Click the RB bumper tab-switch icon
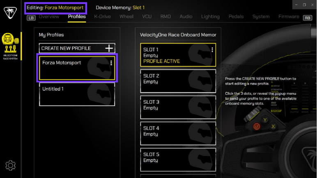317x178 pixels. pos(307,18)
